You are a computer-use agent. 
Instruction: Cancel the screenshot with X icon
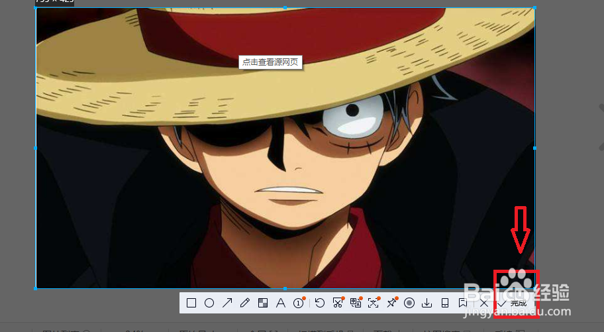(484, 304)
